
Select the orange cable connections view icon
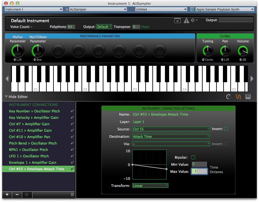[238, 96]
